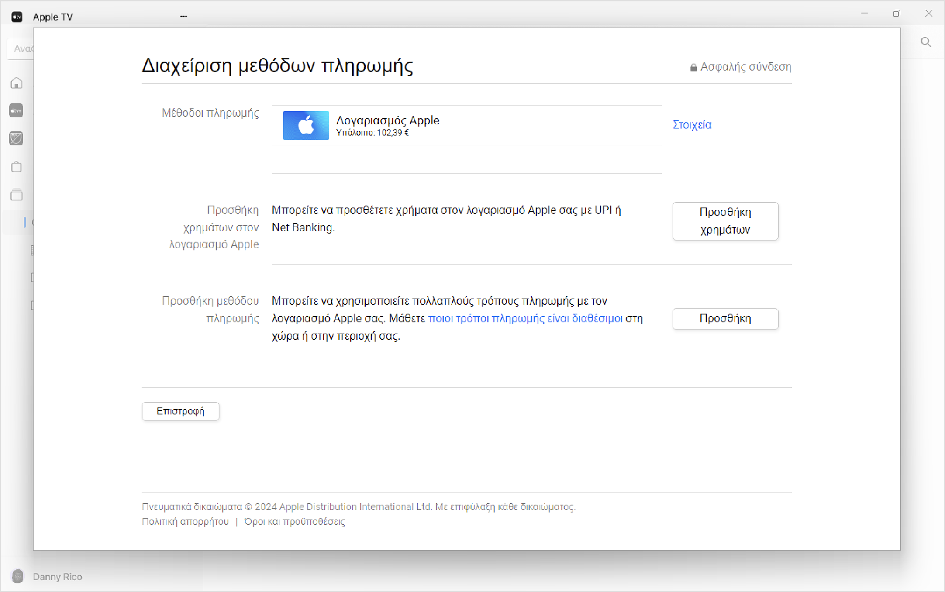The width and height of the screenshot is (945, 592).
Task: Open the Library sidebar icon
Action: pos(17,194)
